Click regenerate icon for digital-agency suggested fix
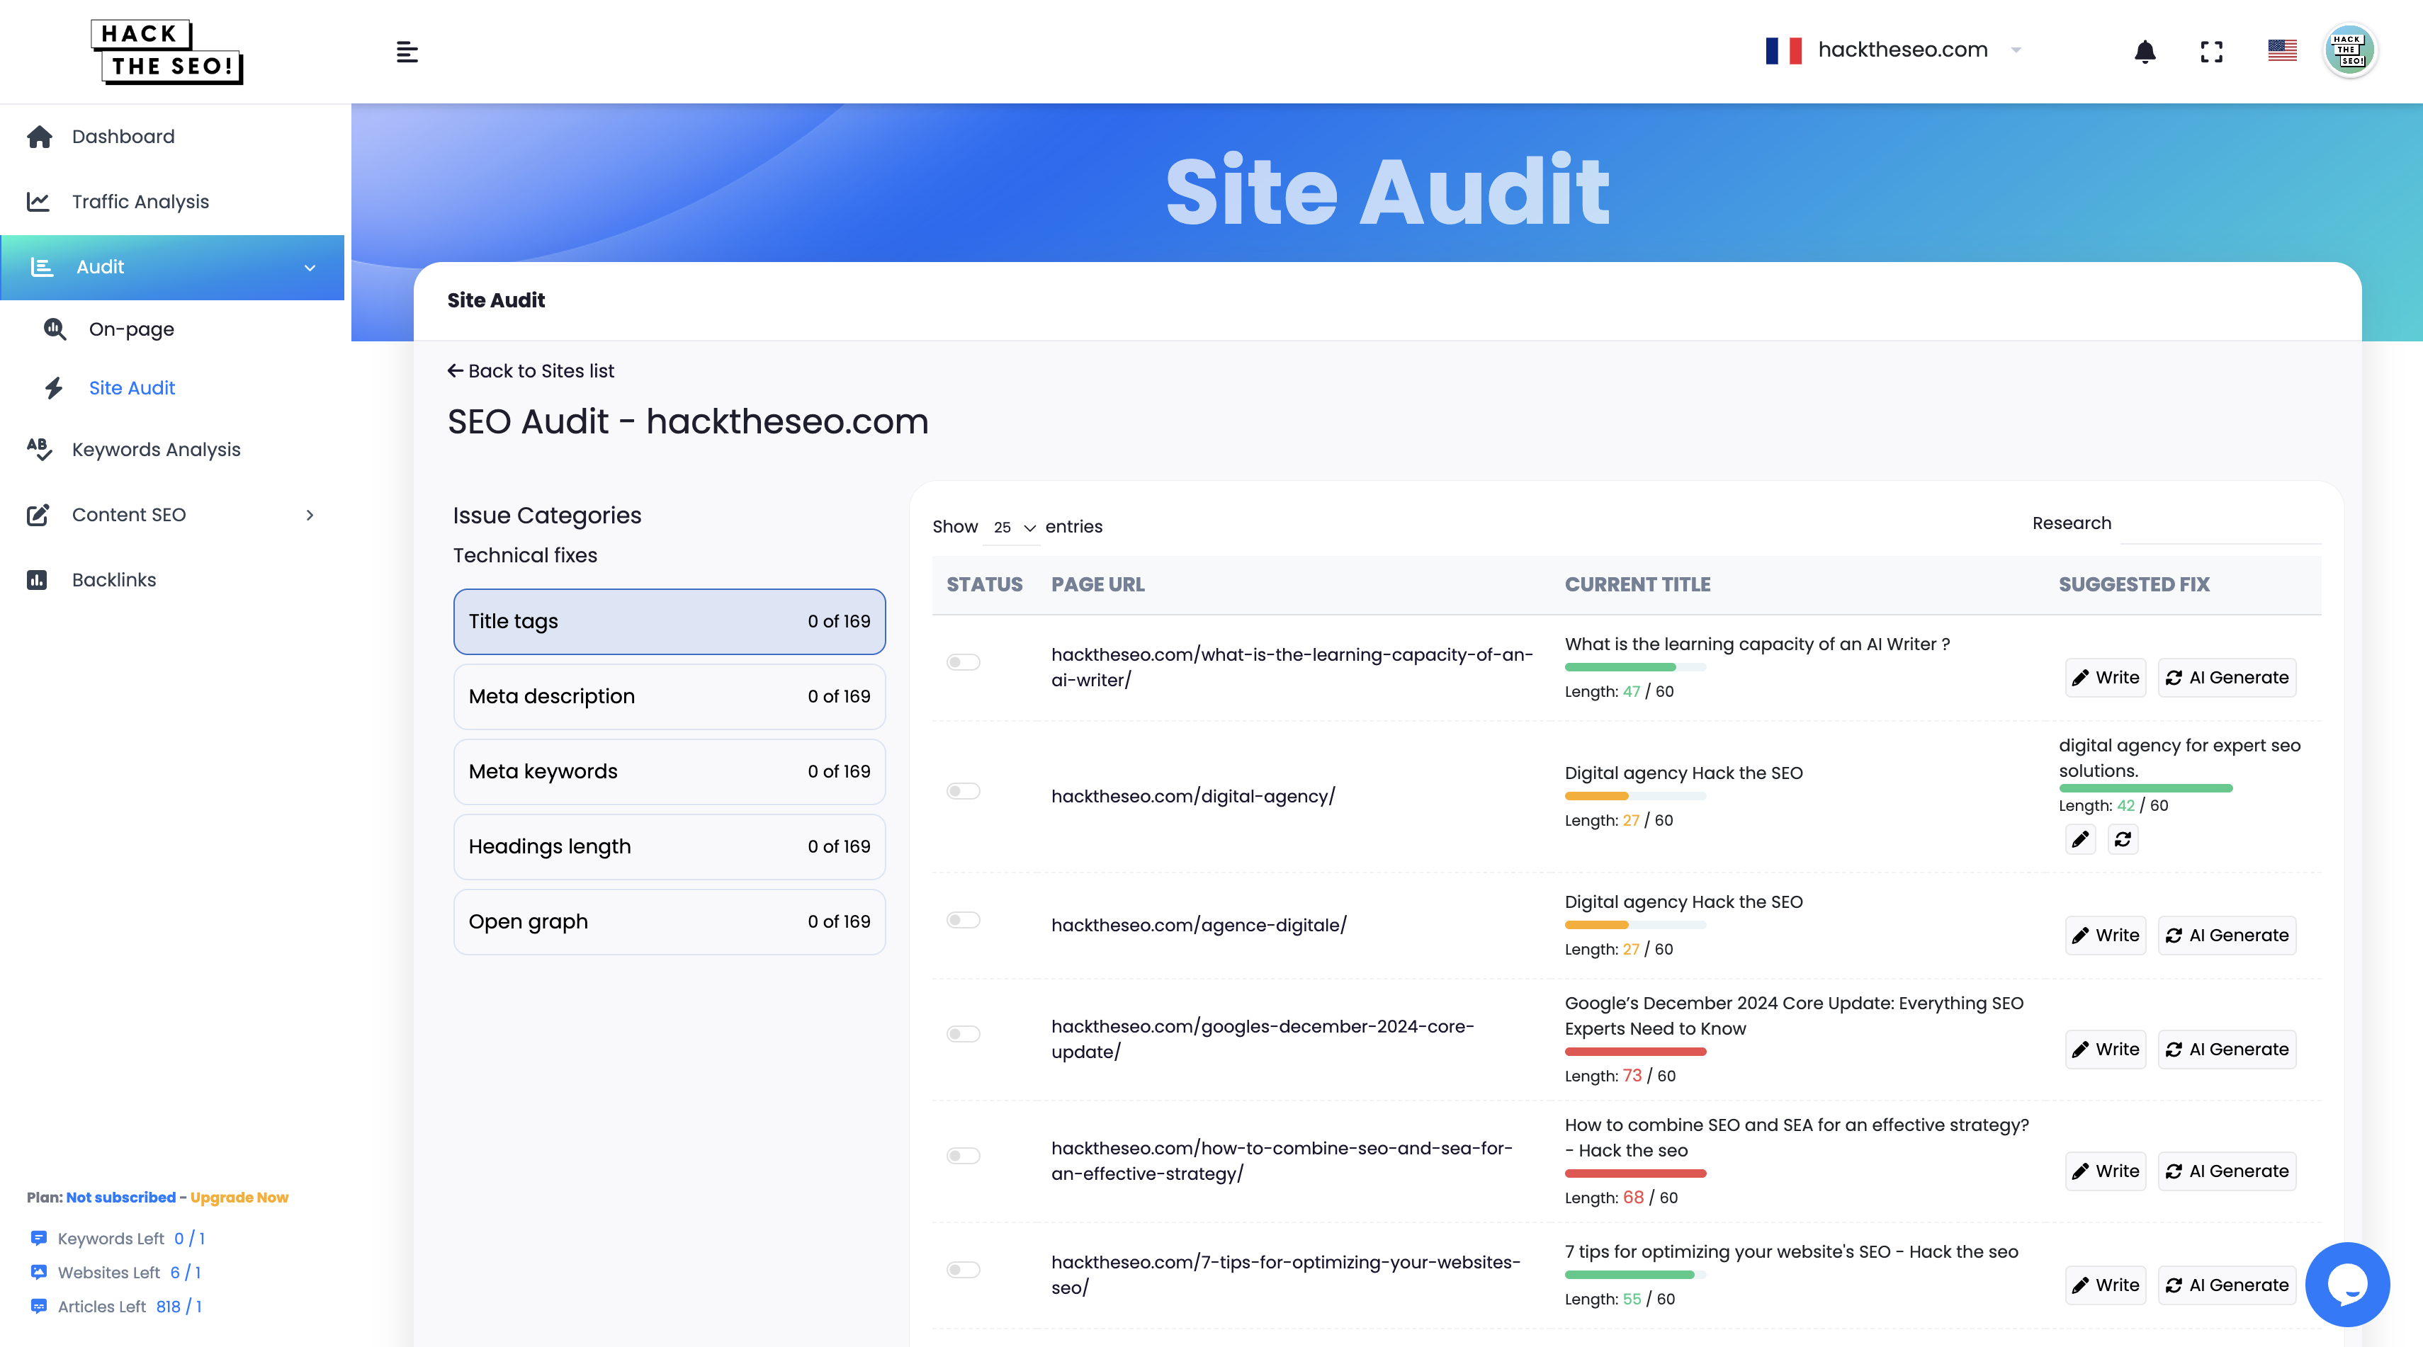The width and height of the screenshot is (2423, 1347). [x=2123, y=839]
